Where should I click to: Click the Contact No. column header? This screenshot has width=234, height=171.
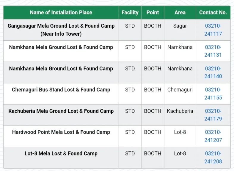213,12
